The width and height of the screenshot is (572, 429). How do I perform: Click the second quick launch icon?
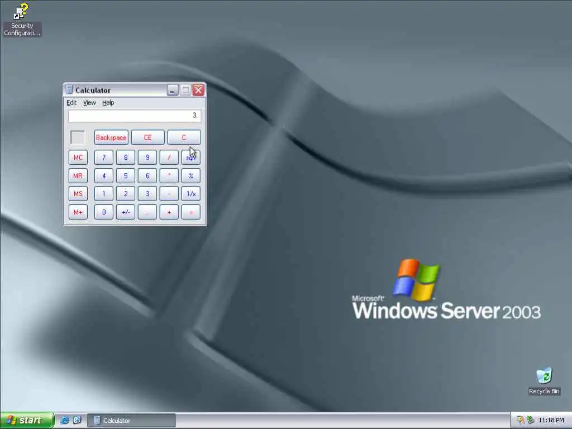pyautogui.click(x=77, y=420)
